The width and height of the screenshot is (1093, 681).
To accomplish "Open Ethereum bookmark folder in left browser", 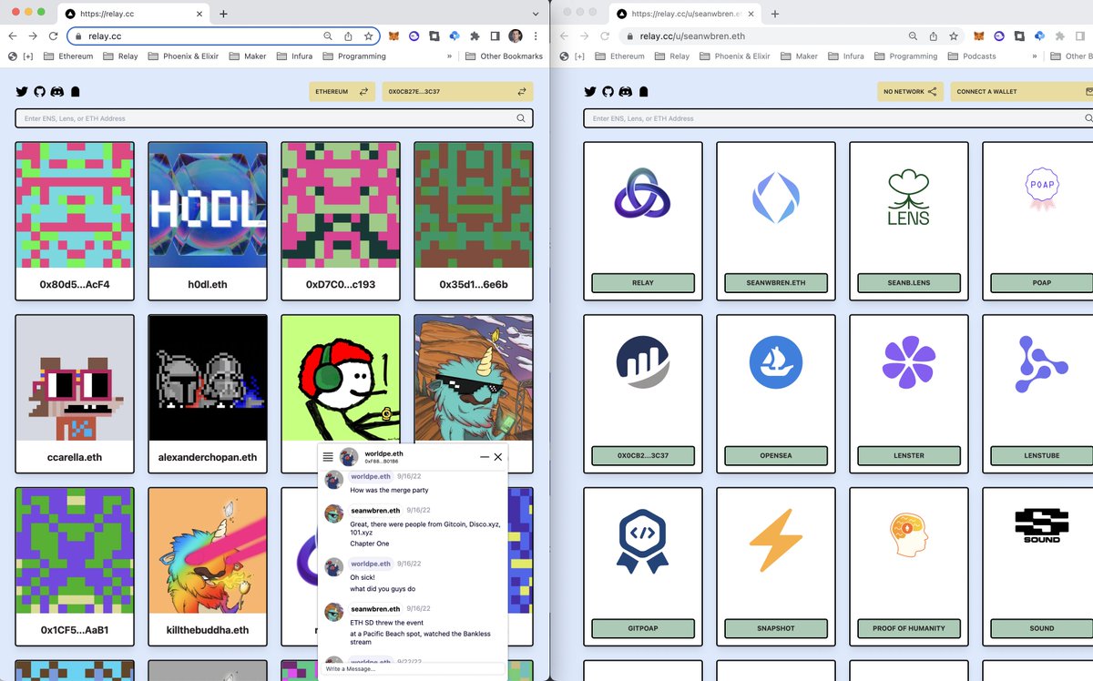I will click(x=67, y=56).
